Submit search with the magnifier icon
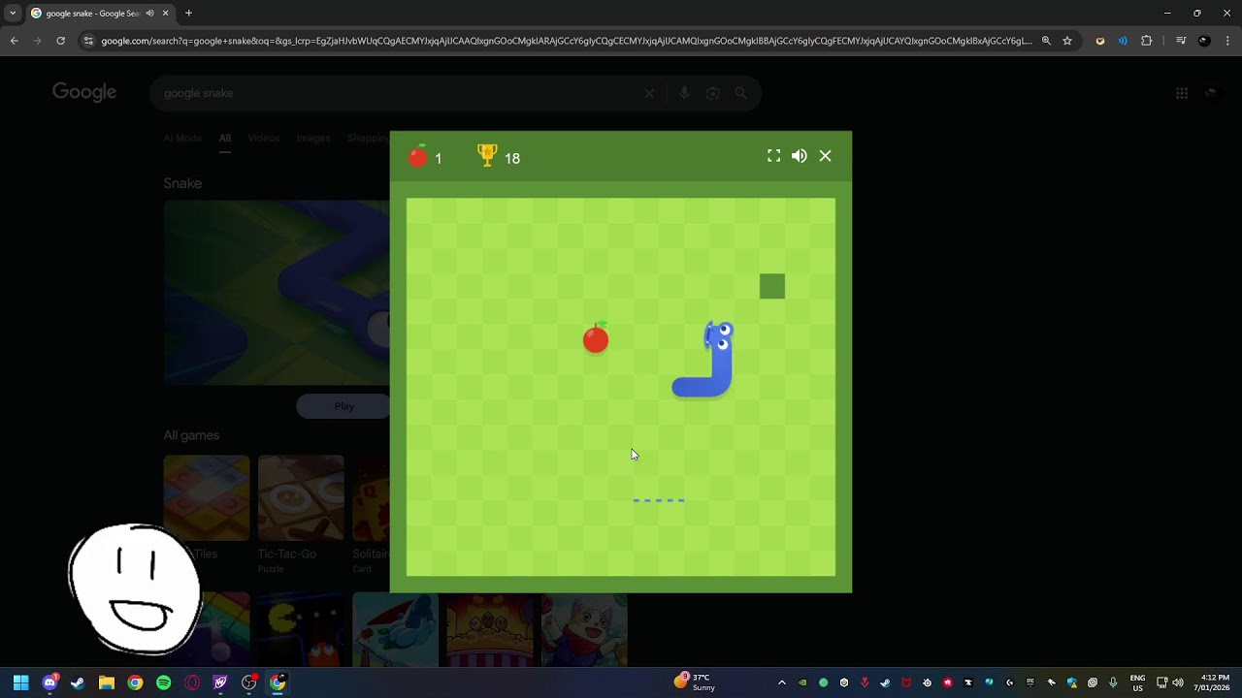 click(740, 93)
